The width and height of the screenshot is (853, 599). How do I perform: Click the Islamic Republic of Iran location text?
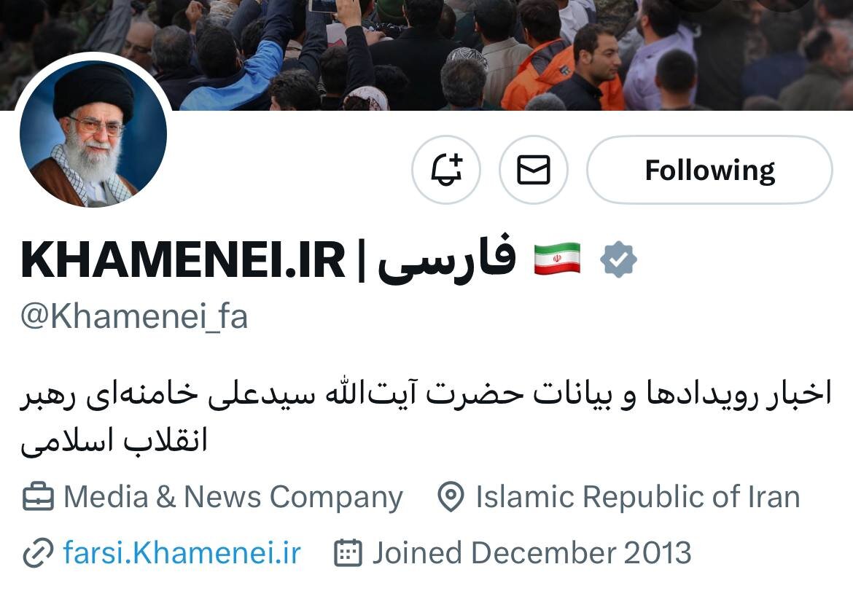(638, 497)
